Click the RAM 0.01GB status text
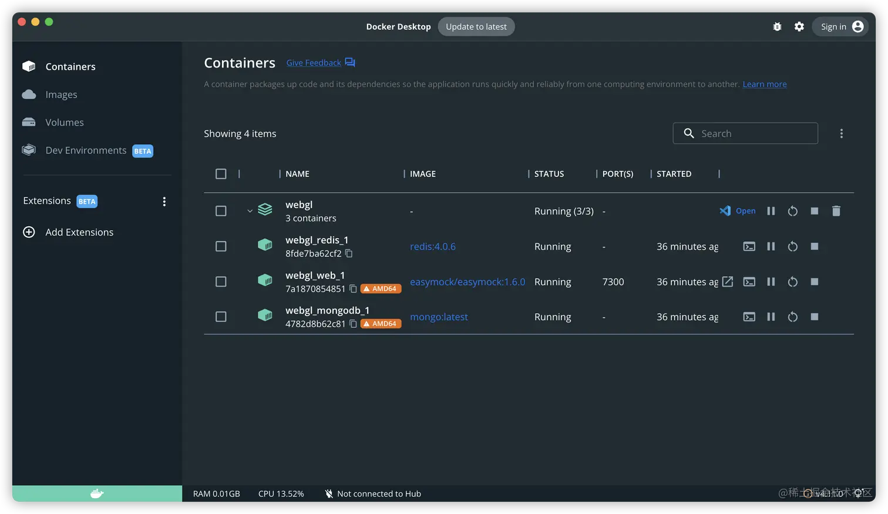This screenshot has width=888, height=514. (217, 493)
